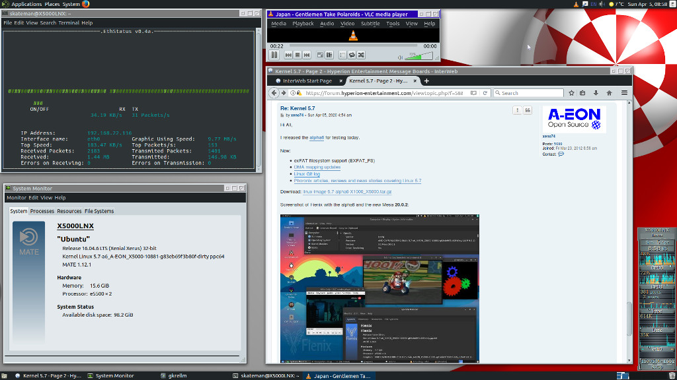This screenshot has width=677, height=380.
Task: Open a new browser tab
Action: click(x=426, y=81)
